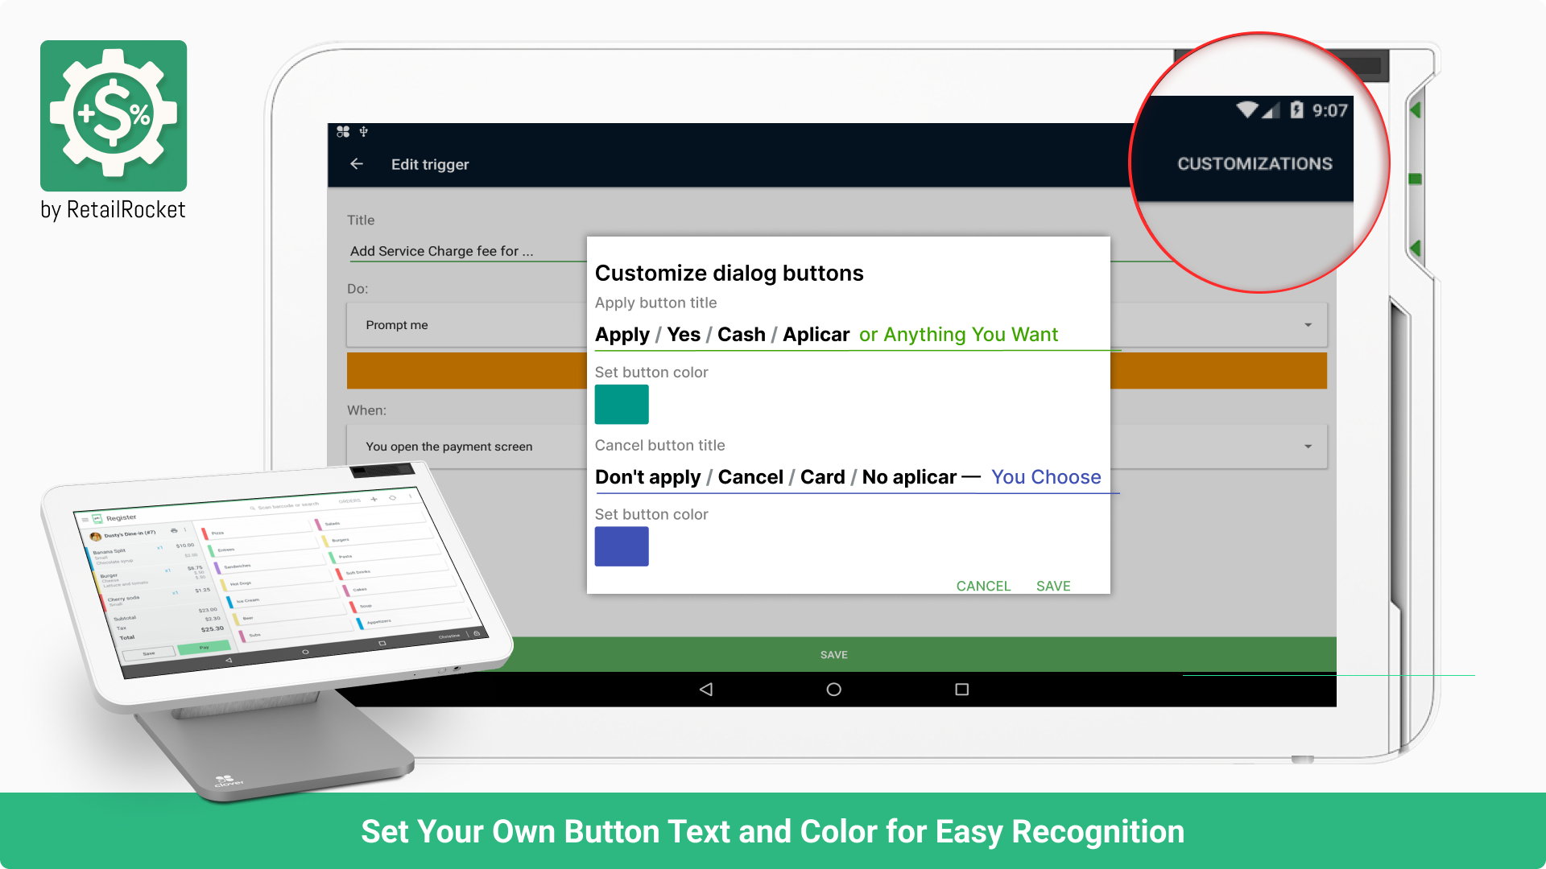Tap the Android back navigation triangle
Viewport: 1546px width, 869px height.
click(x=706, y=690)
